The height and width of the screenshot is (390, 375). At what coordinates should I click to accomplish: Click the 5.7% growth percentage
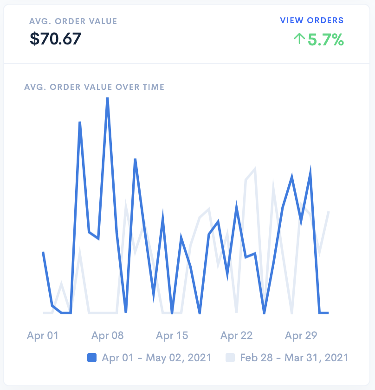pos(326,40)
